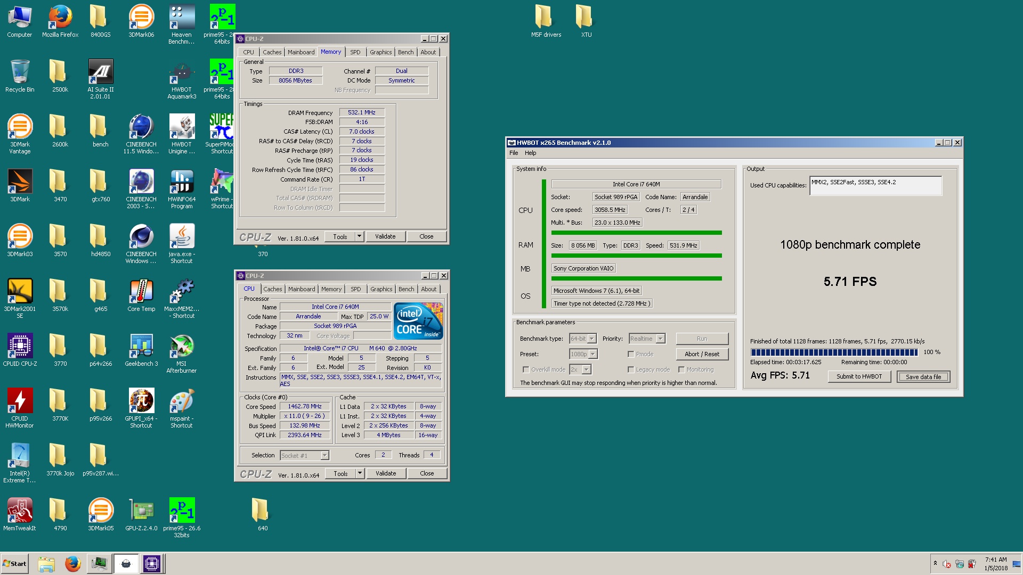Open the XTU folder on desktop

point(586,21)
